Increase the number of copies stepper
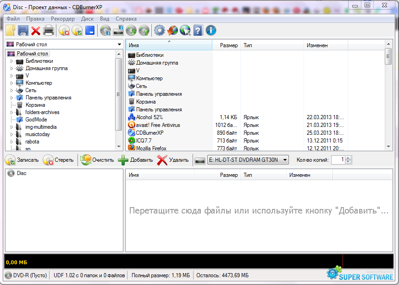This screenshot has width=399, height=285. tap(349, 158)
